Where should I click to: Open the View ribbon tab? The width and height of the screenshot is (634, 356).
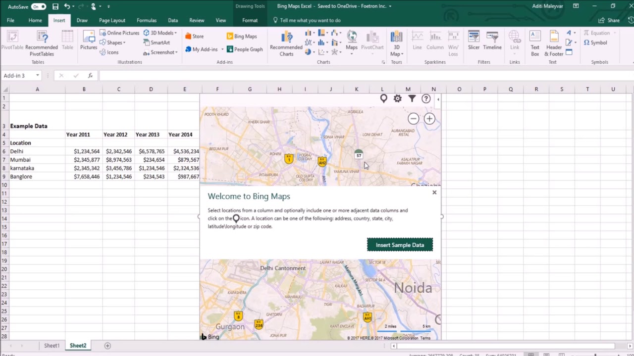point(221,20)
